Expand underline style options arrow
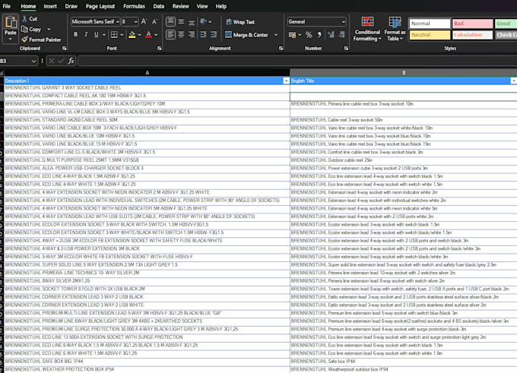Image resolution: width=517 pixels, height=373 pixels. point(104,35)
